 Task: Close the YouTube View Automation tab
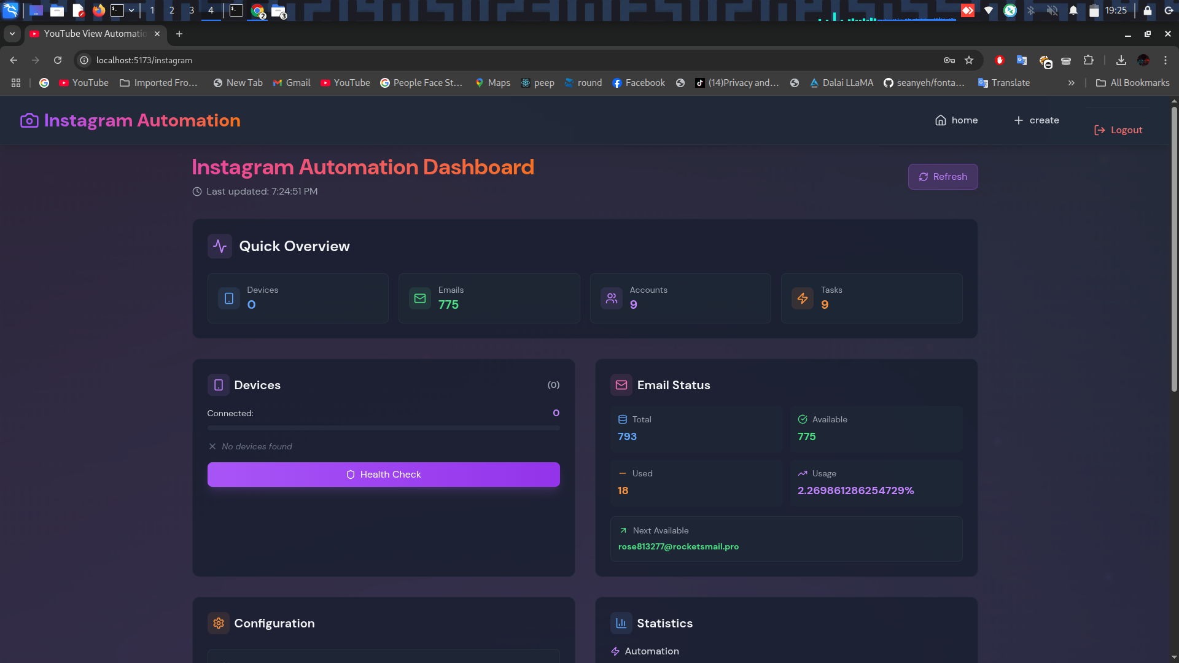coord(157,34)
